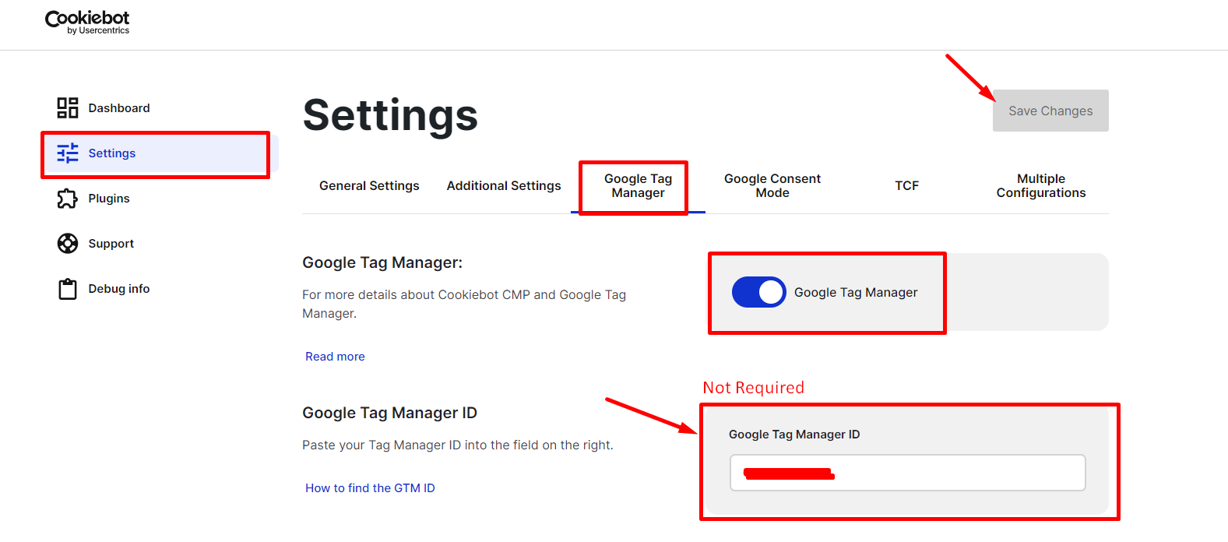
Task: Click the Dashboard grid icon
Action: pos(68,107)
